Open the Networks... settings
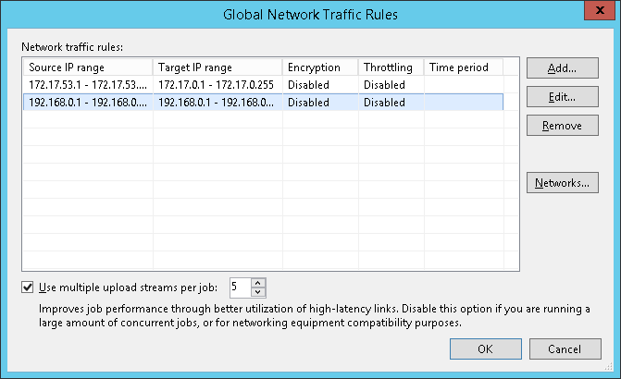Viewport: 621px width, 379px height. [x=562, y=183]
